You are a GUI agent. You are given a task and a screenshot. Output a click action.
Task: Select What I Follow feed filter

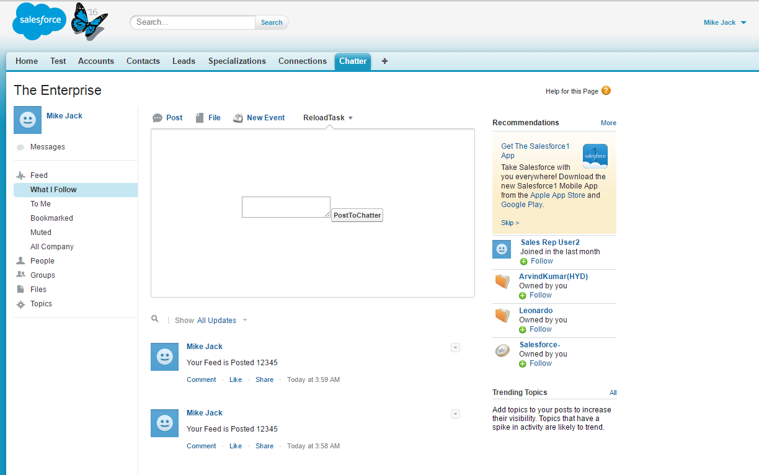click(x=76, y=190)
